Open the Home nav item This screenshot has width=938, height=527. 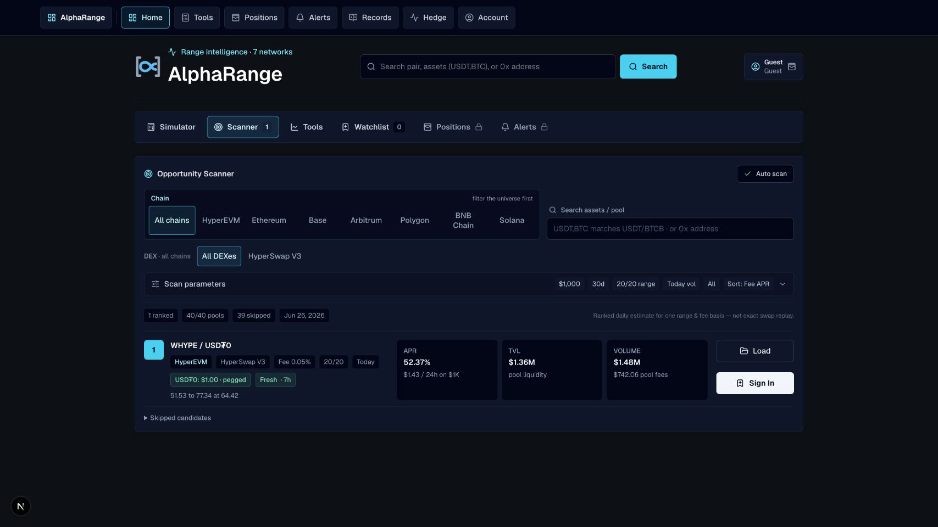point(146,18)
